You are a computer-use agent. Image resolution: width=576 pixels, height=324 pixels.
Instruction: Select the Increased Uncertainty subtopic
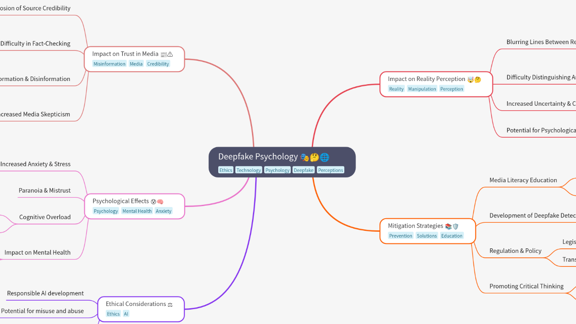pyautogui.click(x=541, y=104)
